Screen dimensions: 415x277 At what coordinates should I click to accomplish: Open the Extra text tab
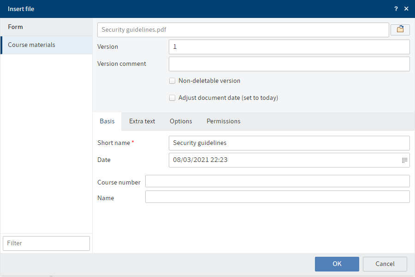click(142, 121)
